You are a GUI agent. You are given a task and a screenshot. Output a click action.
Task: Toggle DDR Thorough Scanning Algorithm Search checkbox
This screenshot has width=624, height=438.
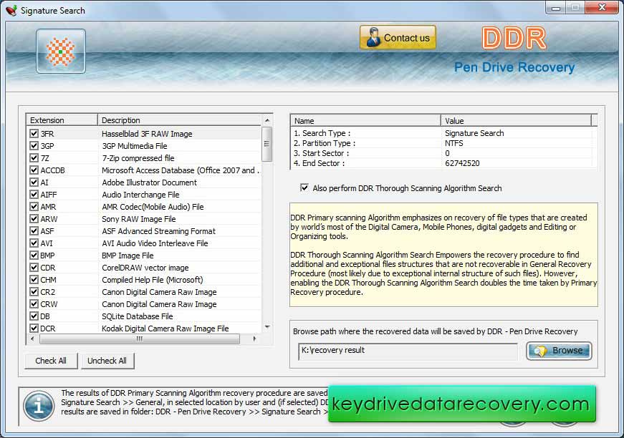click(x=304, y=188)
